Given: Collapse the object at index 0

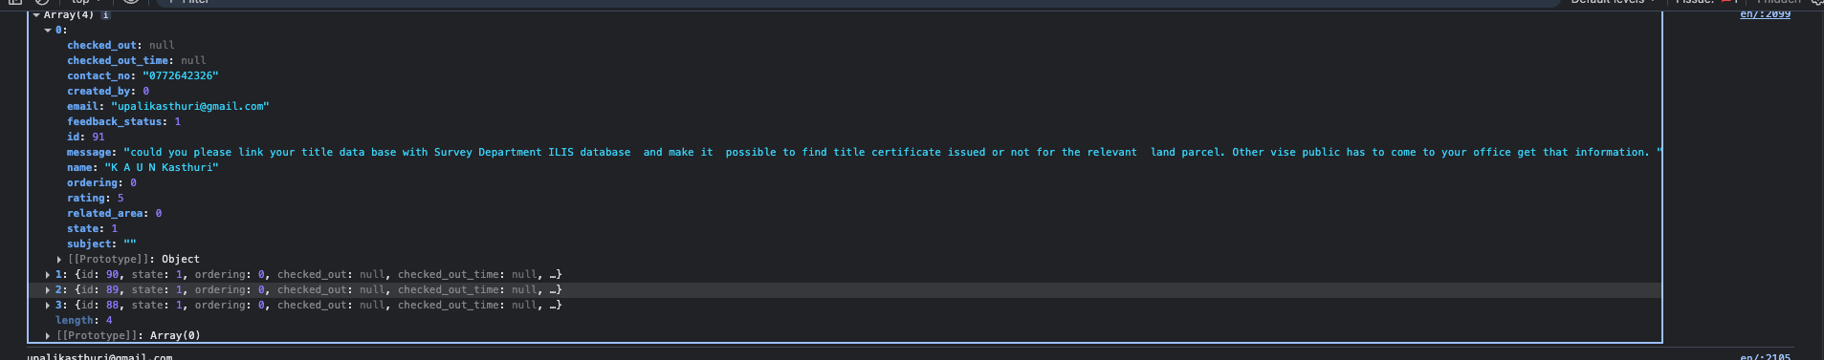Looking at the screenshot, I should (48, 31).
